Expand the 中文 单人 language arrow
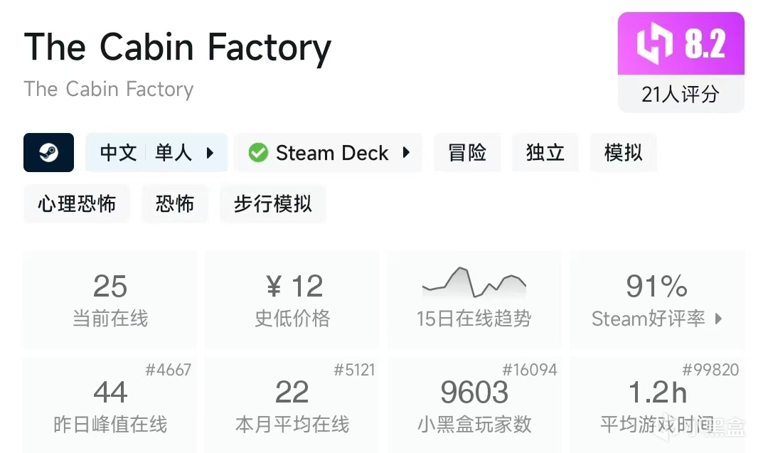The image size is (768, 453). coord(210,152)
